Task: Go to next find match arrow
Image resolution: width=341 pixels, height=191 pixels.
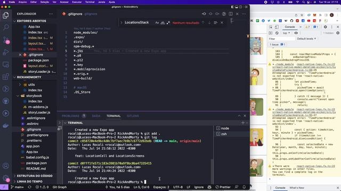Action: (x=209, y=22)
